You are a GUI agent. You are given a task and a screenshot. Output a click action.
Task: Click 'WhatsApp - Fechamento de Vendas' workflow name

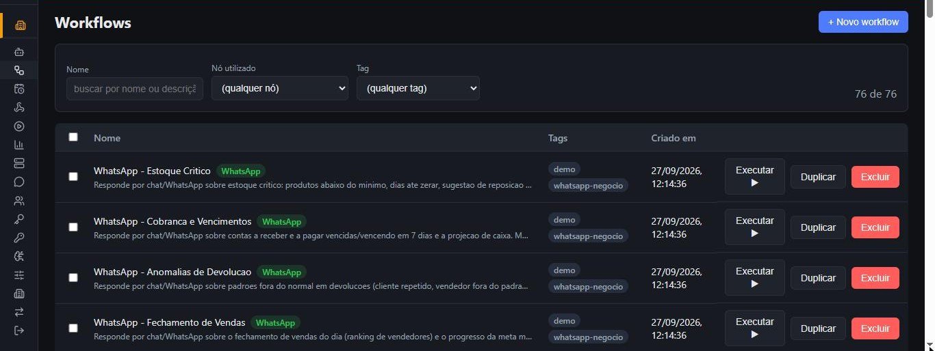(x=169, y=322)
